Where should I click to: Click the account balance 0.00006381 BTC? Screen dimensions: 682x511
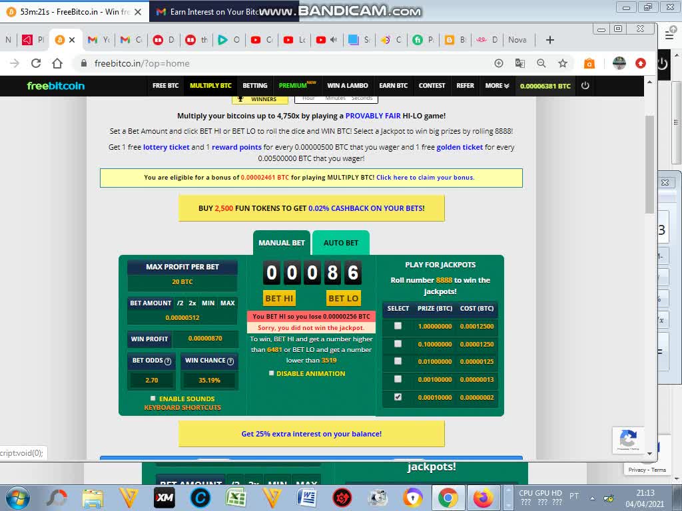click(545, 86)
